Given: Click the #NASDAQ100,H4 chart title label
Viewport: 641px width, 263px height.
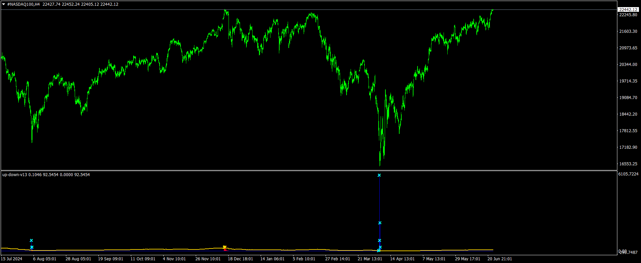Looking at the screenshot, I should (x=23, y=4).
